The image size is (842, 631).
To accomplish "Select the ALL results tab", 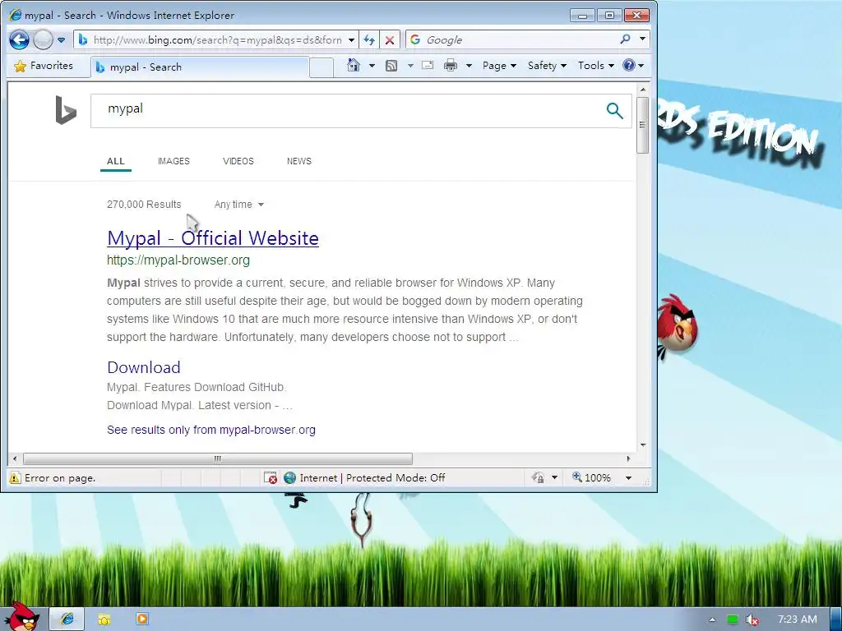I will click(x=115, y=161).
